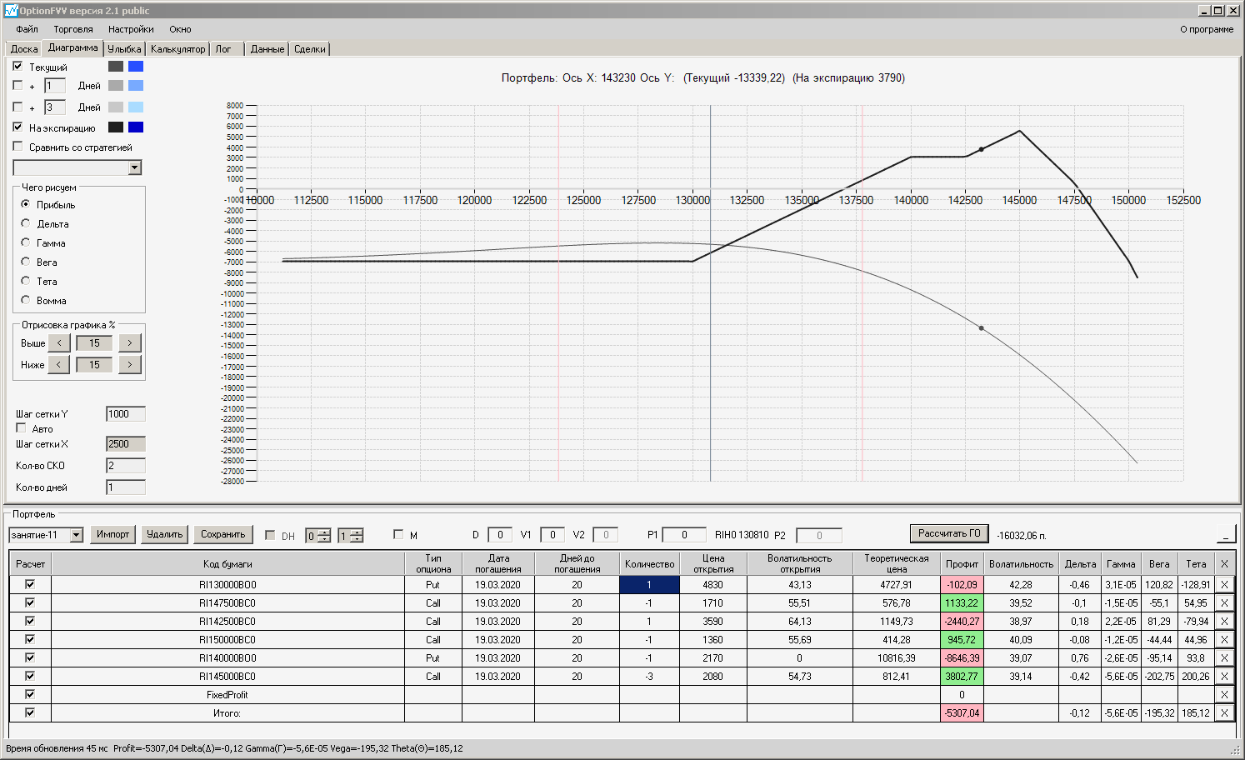Click the small collapse button right of the ГО value

1226,535
